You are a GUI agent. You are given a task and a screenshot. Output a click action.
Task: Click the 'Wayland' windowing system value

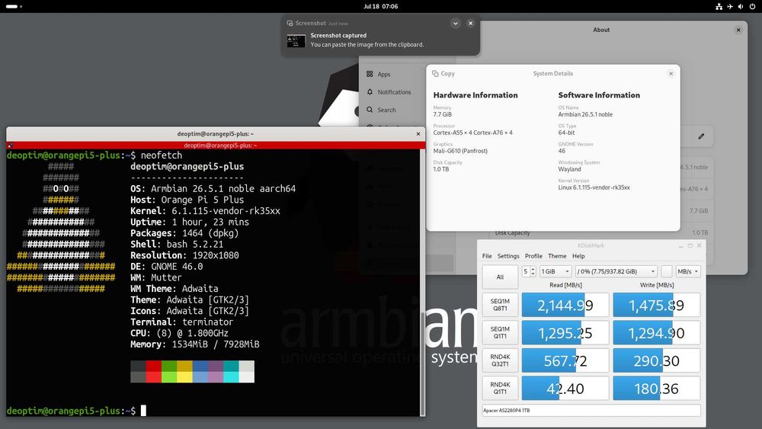pyautogui.click(x=569, y=169)
